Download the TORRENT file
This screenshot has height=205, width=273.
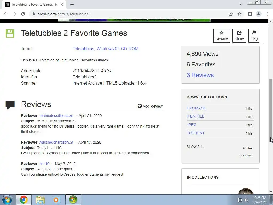pos(195,133)
